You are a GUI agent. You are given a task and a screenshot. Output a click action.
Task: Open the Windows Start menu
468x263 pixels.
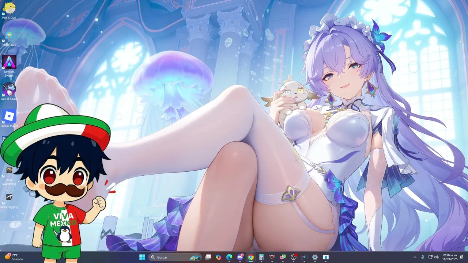click(x=142, y=257)
